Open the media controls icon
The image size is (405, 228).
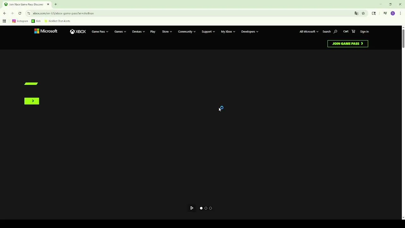point(385,13)
